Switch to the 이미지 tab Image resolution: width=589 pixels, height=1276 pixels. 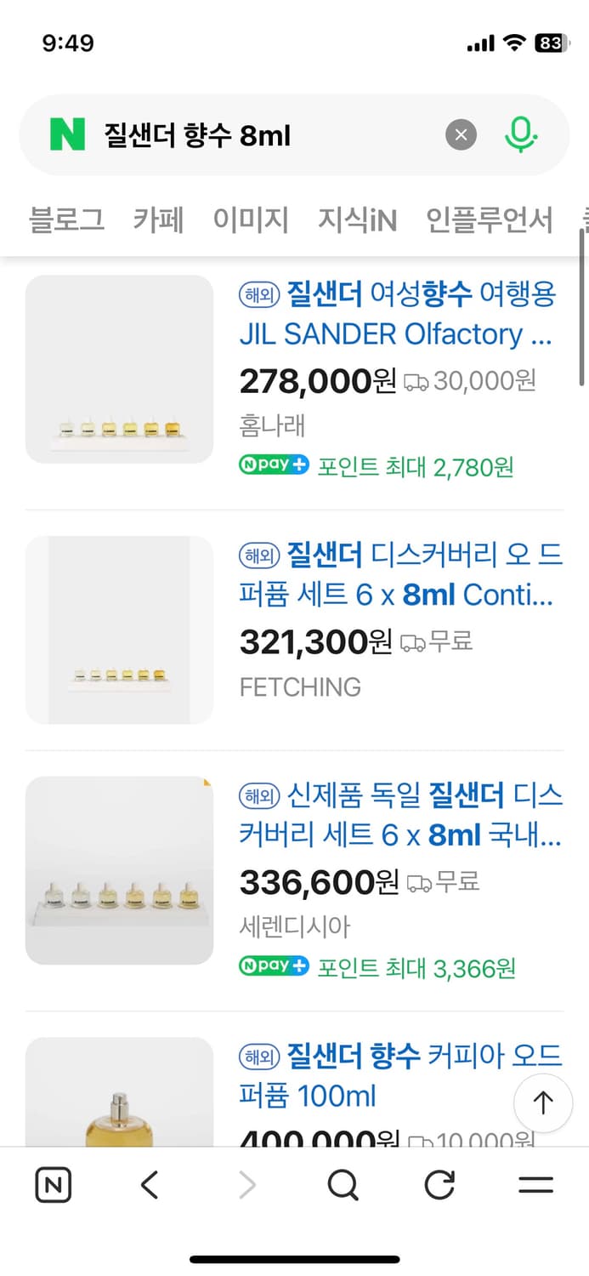pos(251,219)
